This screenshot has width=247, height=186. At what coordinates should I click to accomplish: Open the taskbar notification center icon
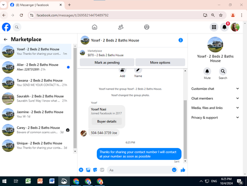point(240,181)
